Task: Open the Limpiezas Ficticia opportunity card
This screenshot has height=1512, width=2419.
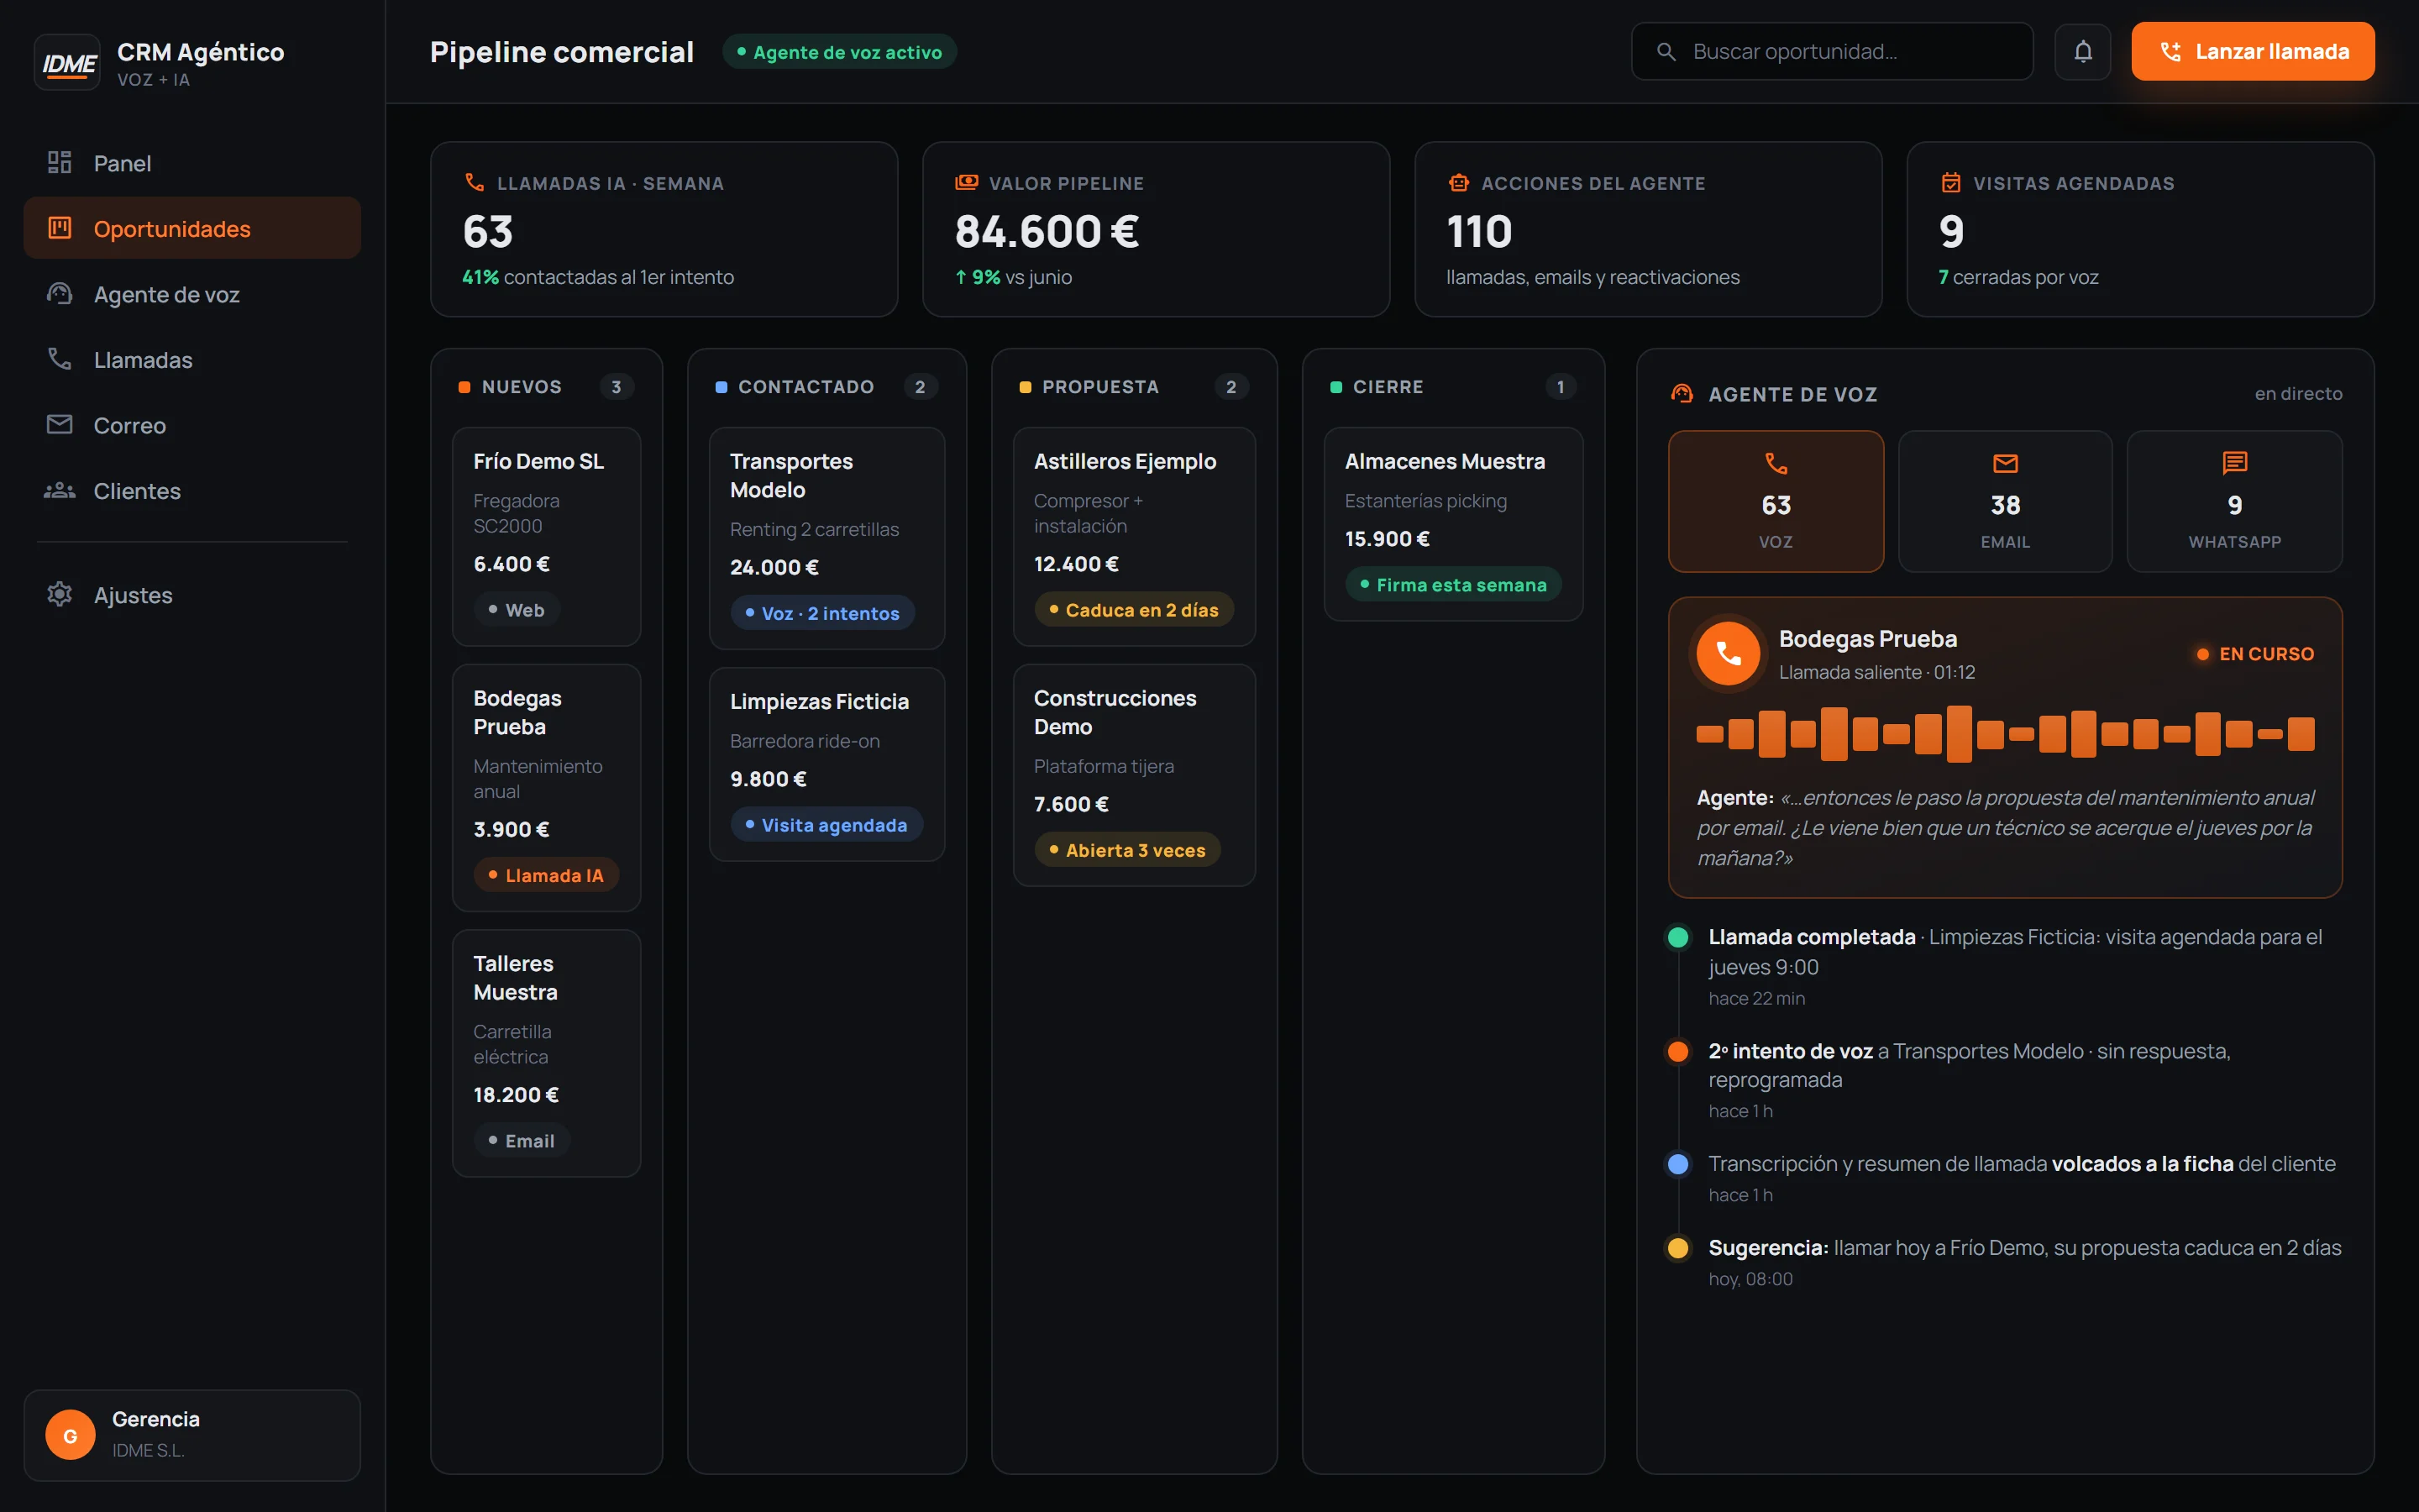Action: coord(826,764)
